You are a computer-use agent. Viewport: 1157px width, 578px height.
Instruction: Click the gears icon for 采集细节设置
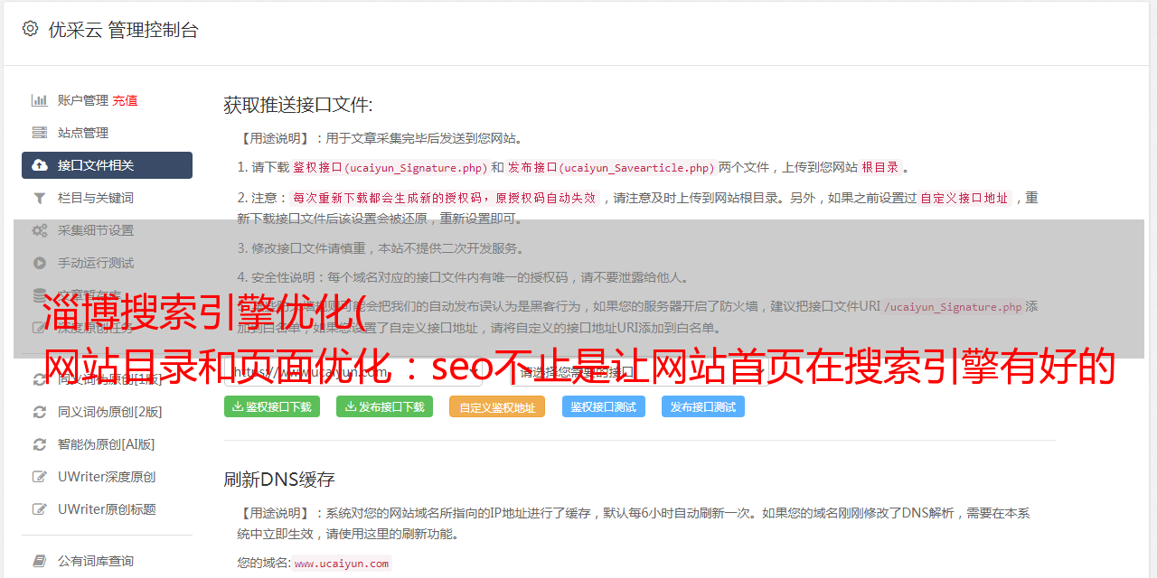40,230
